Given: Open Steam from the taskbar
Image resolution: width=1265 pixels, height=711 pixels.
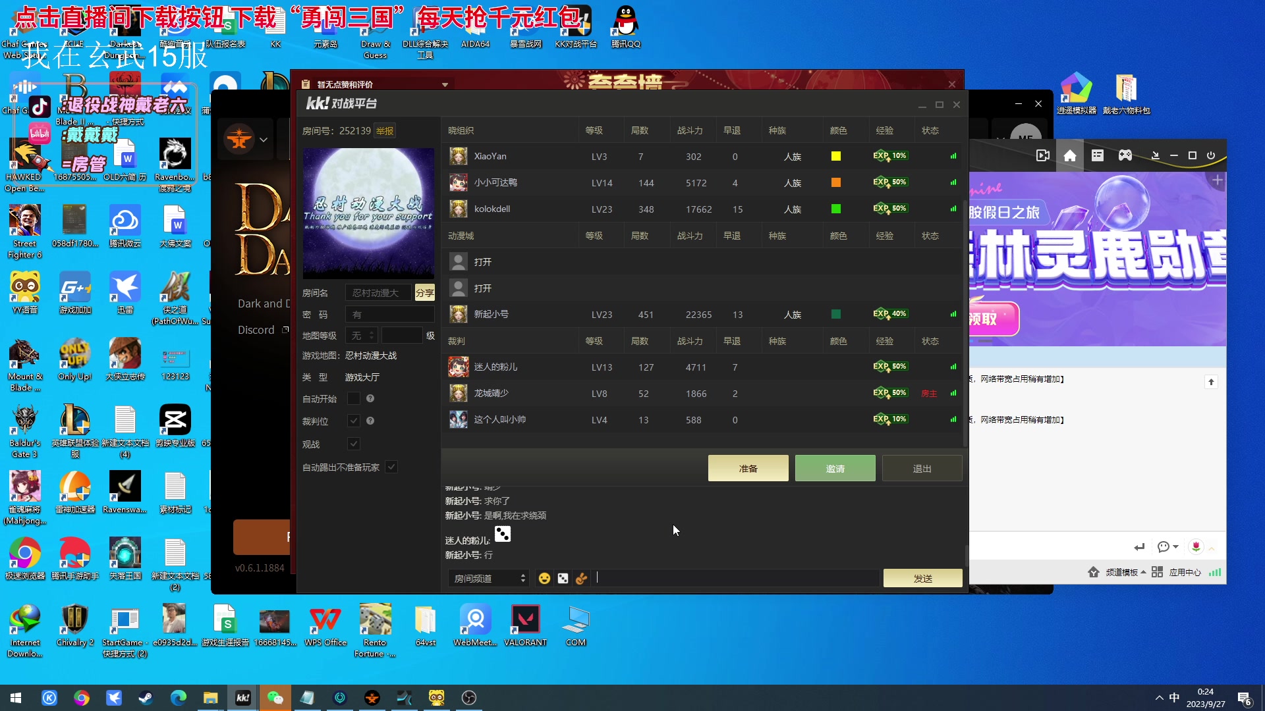Looking at the screenshot, I should tap(146, 698).
